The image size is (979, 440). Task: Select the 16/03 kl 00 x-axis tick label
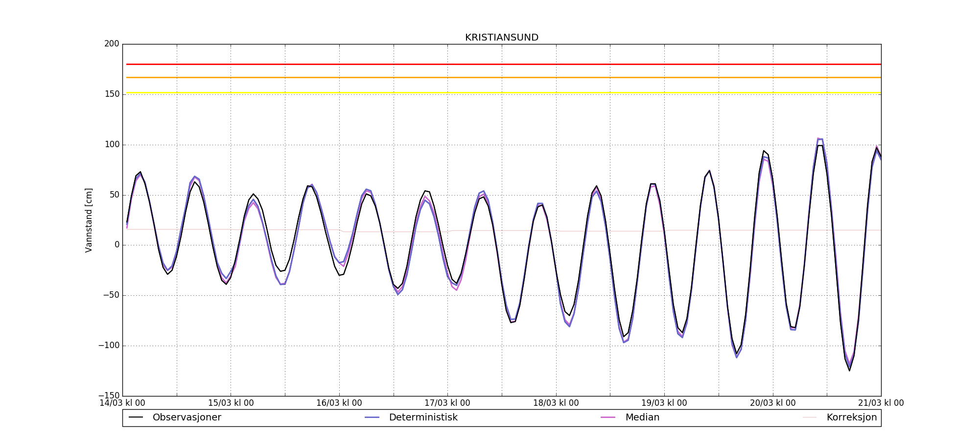point(339,403)
